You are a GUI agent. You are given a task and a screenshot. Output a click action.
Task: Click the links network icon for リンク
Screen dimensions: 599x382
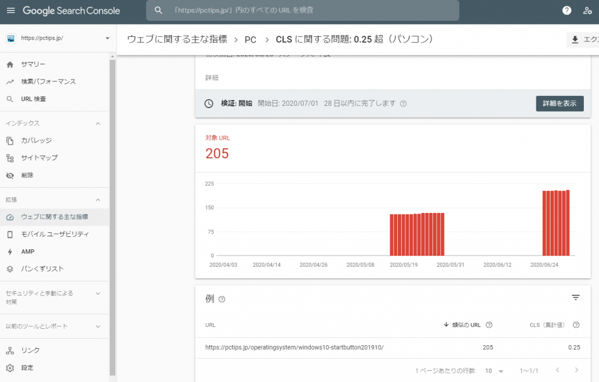tap(10, 350)
